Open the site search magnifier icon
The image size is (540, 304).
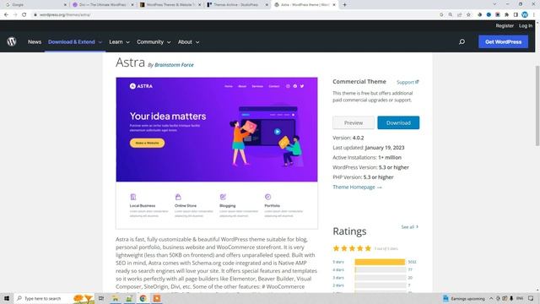(462, 41)
